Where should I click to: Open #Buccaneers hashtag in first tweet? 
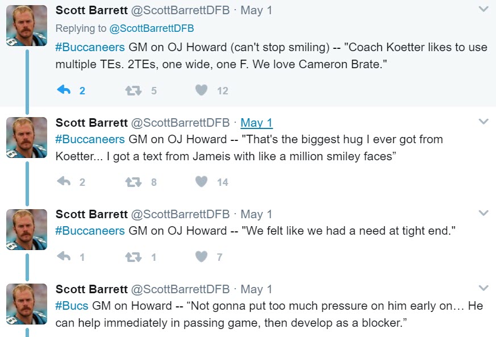[x=90, y=47]
